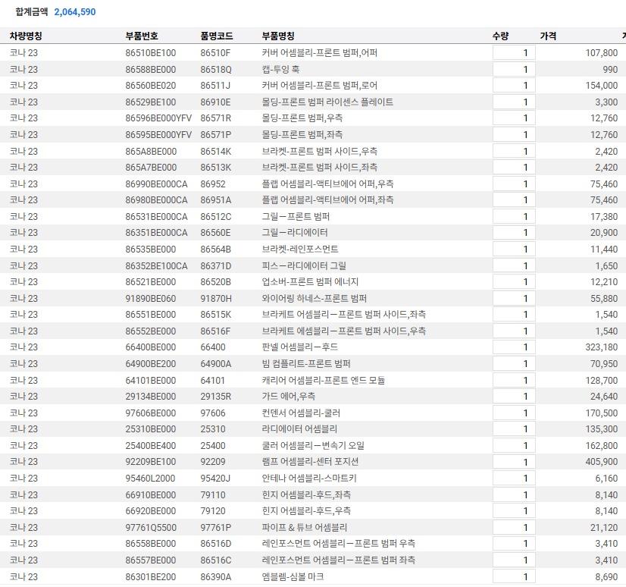Focus quantity field for 판넬 어셈블리-후드
The width and height of the screenshot is (626, 587).
tap(514, 347)
